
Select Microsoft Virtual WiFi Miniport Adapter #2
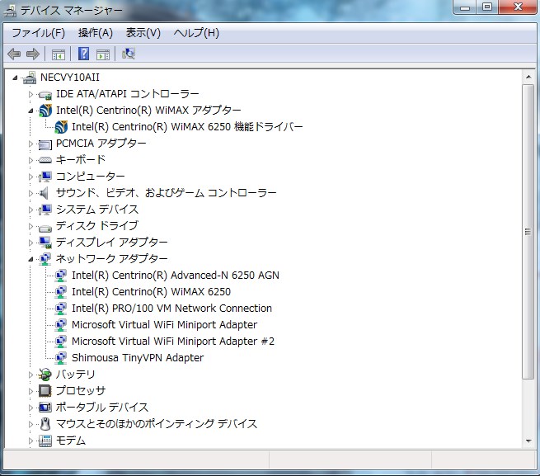173,342
